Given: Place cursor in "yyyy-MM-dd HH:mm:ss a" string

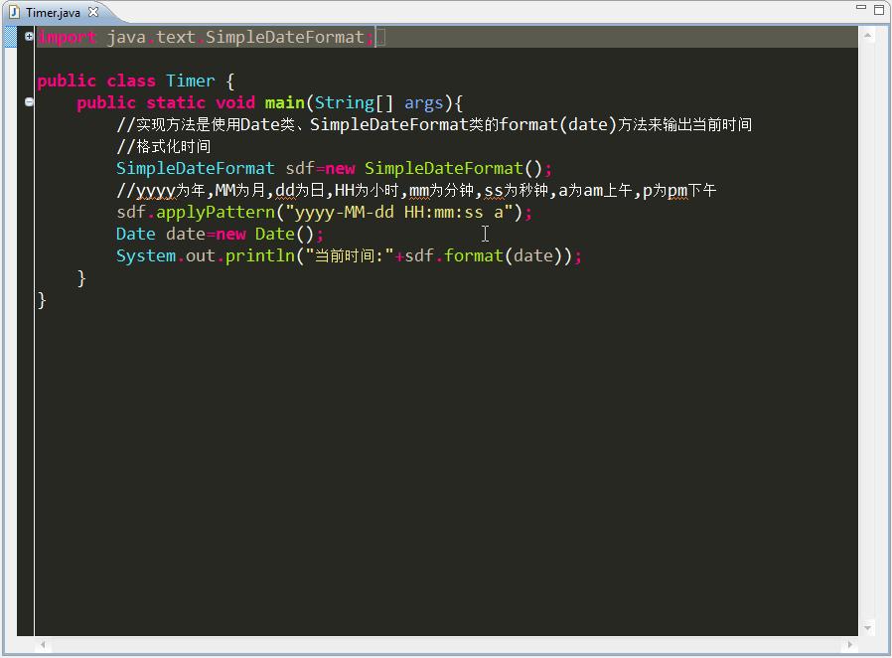Looking at the screenshot, I should click(397, 212).
